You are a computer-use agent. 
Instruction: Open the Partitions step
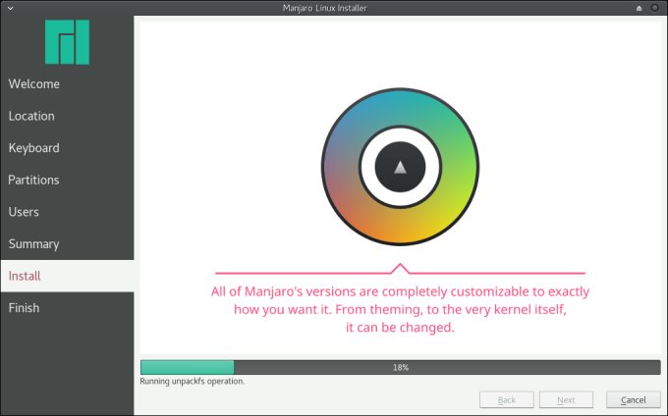[68, 180]
